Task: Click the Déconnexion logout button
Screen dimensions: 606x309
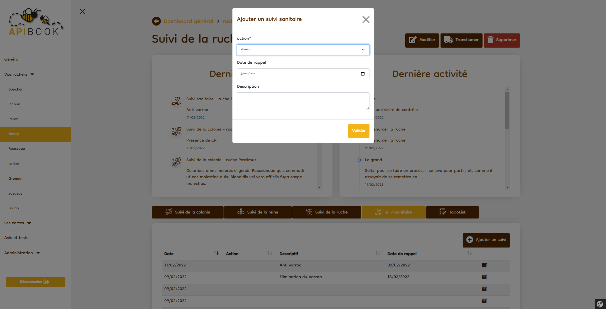Action: [x=35, y=282]
